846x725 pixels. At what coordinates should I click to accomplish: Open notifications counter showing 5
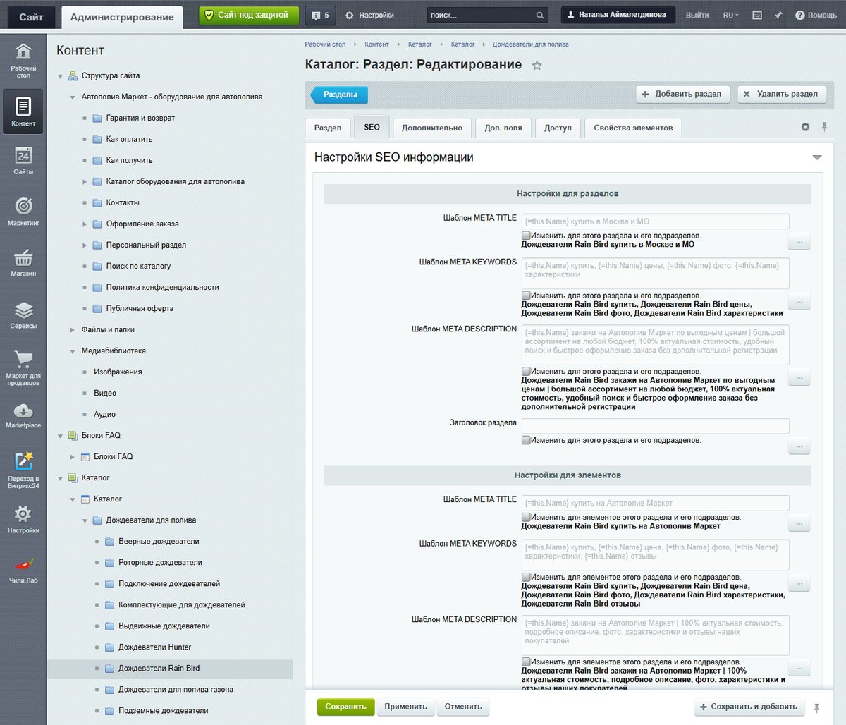click(320, 15)
